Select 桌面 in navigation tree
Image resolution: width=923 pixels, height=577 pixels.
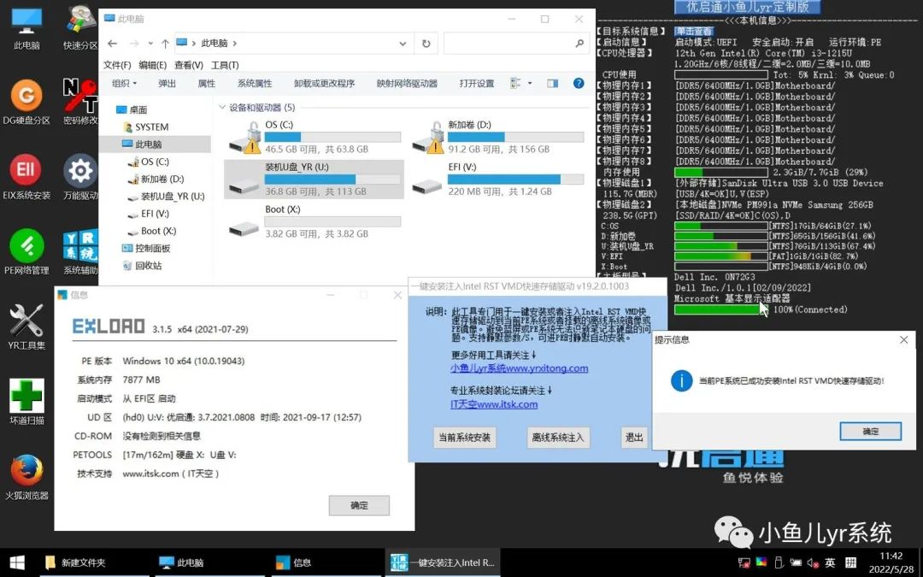[x=138, y=109]
